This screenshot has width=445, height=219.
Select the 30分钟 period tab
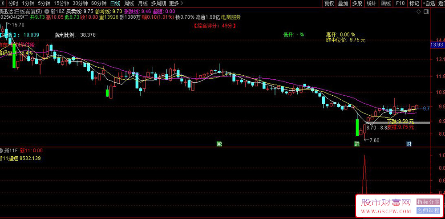point(80,4)
